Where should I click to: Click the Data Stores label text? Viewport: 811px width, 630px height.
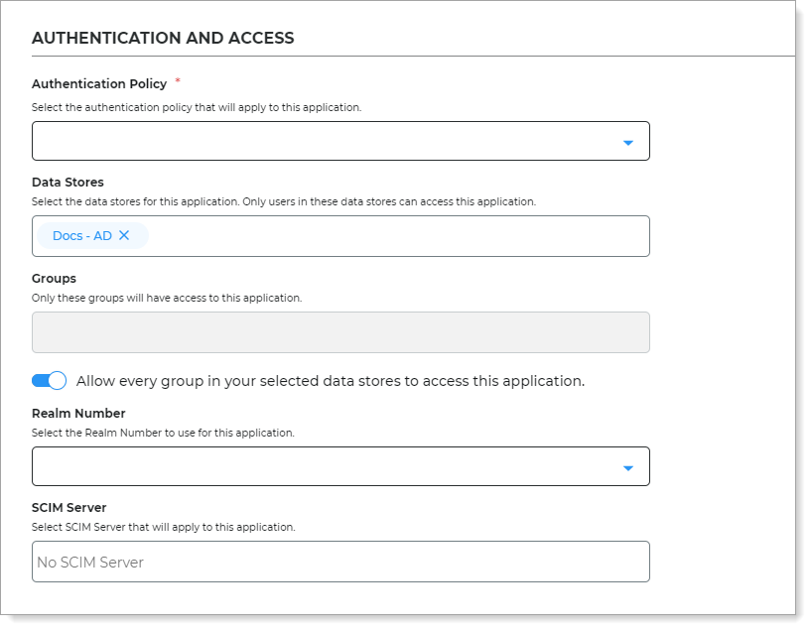[68, 182]
